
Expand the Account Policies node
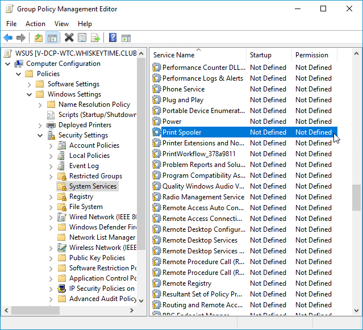click(51, 145)
